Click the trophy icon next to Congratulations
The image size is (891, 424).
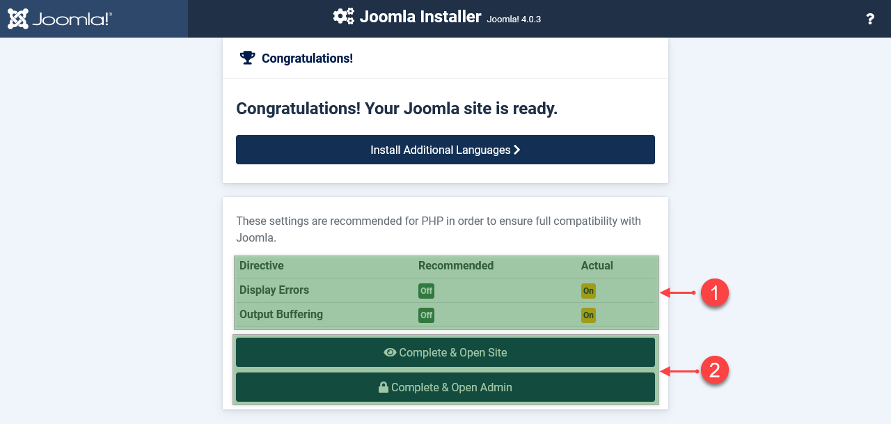247,58
